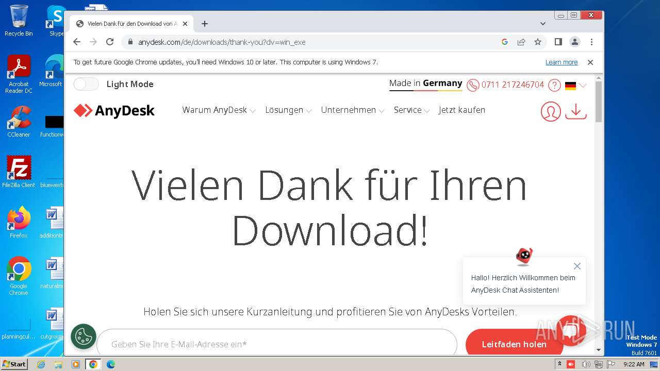The image size is (660, 371).
Task: Click the Chrome forward arrow
Action: pos(93,42)
